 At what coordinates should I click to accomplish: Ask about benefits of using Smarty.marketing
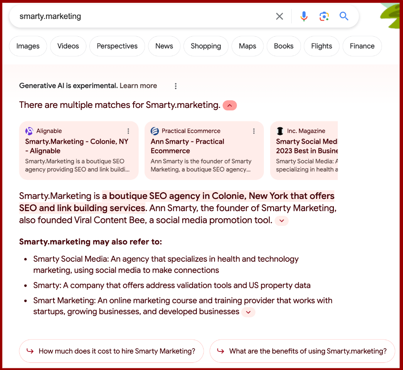point(302,351)
